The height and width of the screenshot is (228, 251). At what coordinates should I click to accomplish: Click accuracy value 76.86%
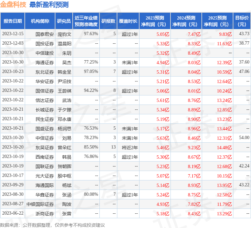pyautogui.click(x=91, y=156)
